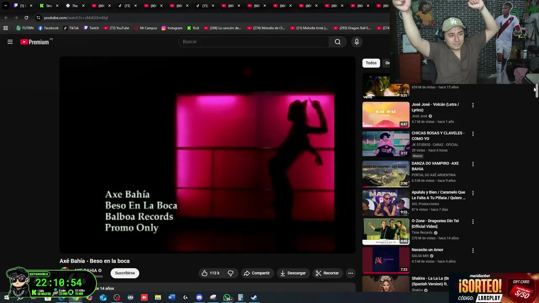
Task: Click the YouTube Premium logo
Action: 35,42
